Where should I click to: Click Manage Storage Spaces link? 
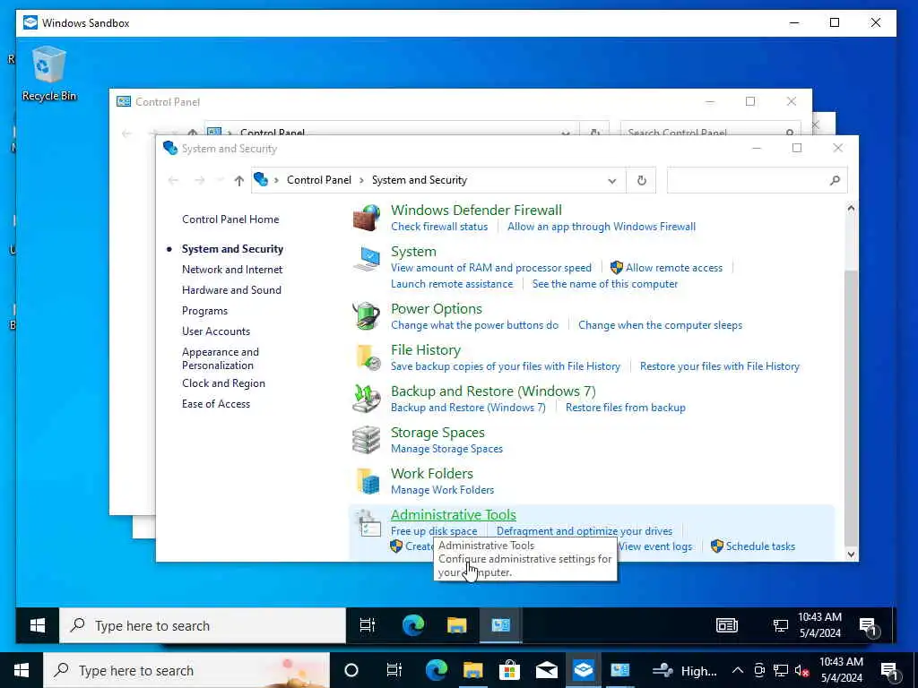click(x=446, y=449)
